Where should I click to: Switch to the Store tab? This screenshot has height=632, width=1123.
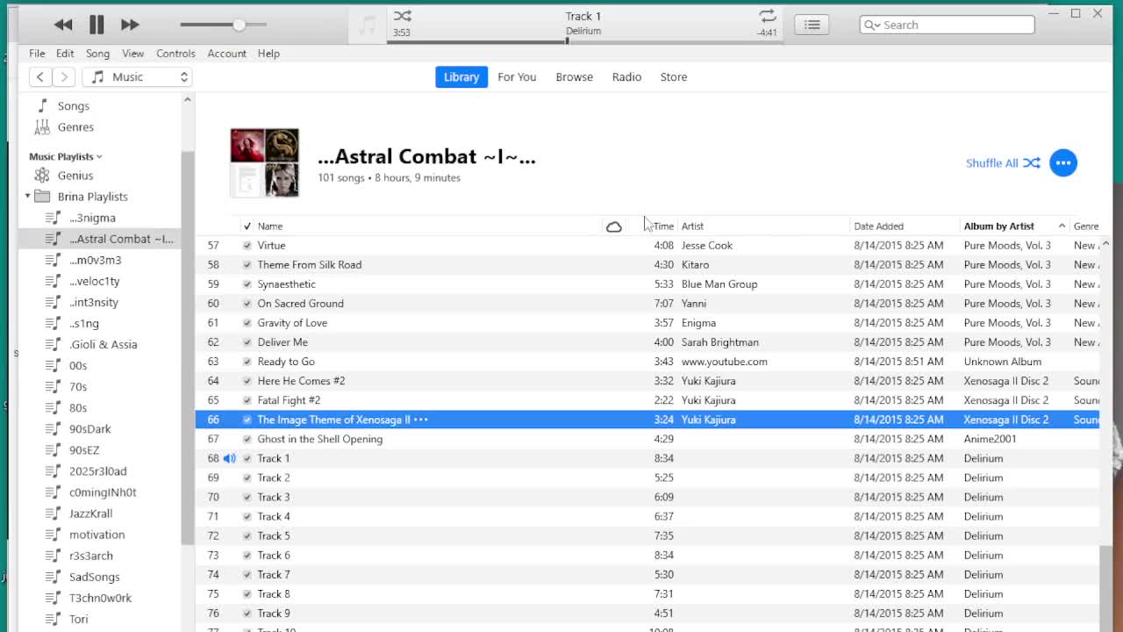pyautogui.click(x=674, y=77)
